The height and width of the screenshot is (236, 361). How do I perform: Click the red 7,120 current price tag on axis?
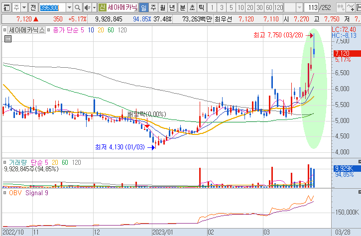click(347, 53)
